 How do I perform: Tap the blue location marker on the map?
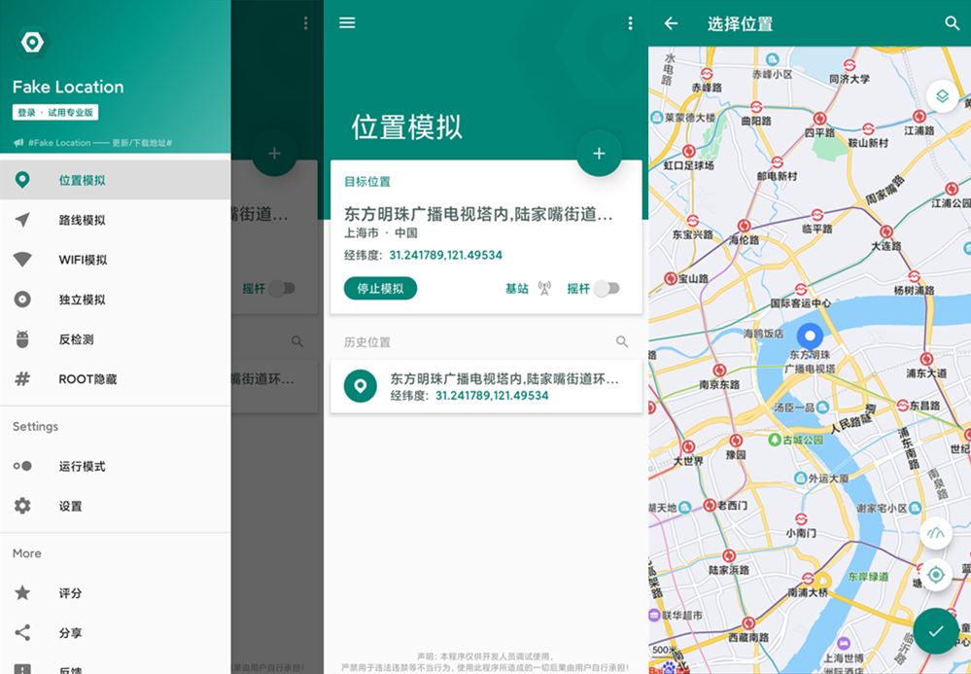click(810, 337)
